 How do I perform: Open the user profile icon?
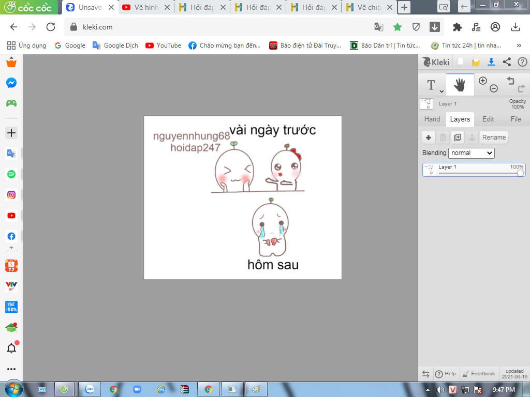[x=495, y=27]
